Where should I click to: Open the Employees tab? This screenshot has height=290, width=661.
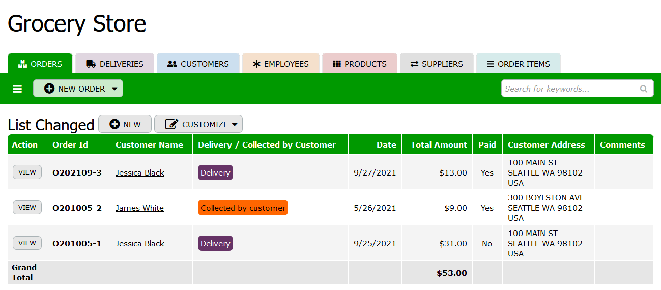coord(281,64)
